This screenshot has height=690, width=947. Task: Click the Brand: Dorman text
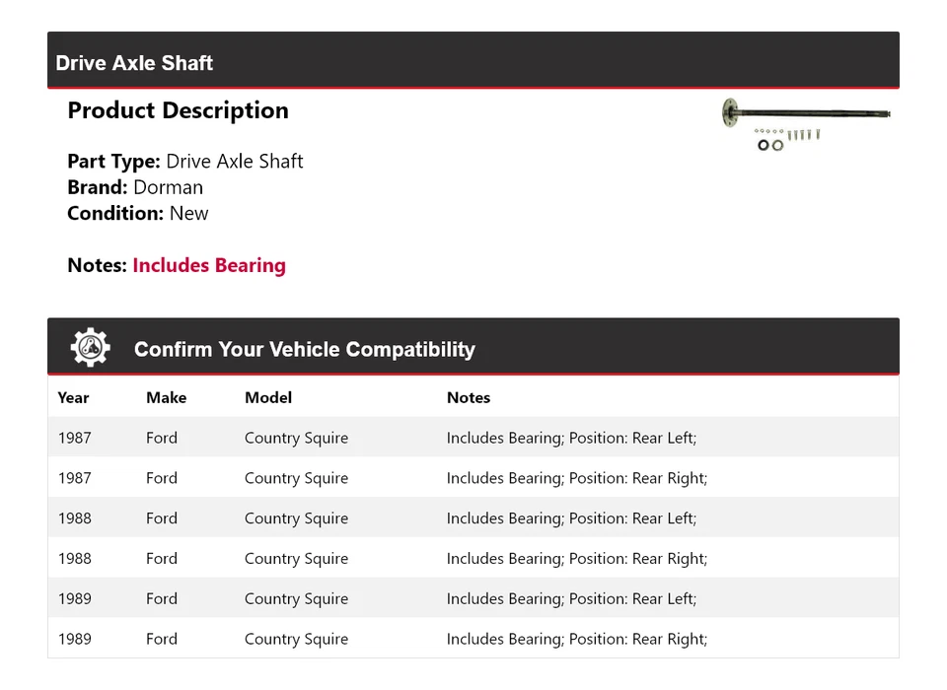(135, 187)
